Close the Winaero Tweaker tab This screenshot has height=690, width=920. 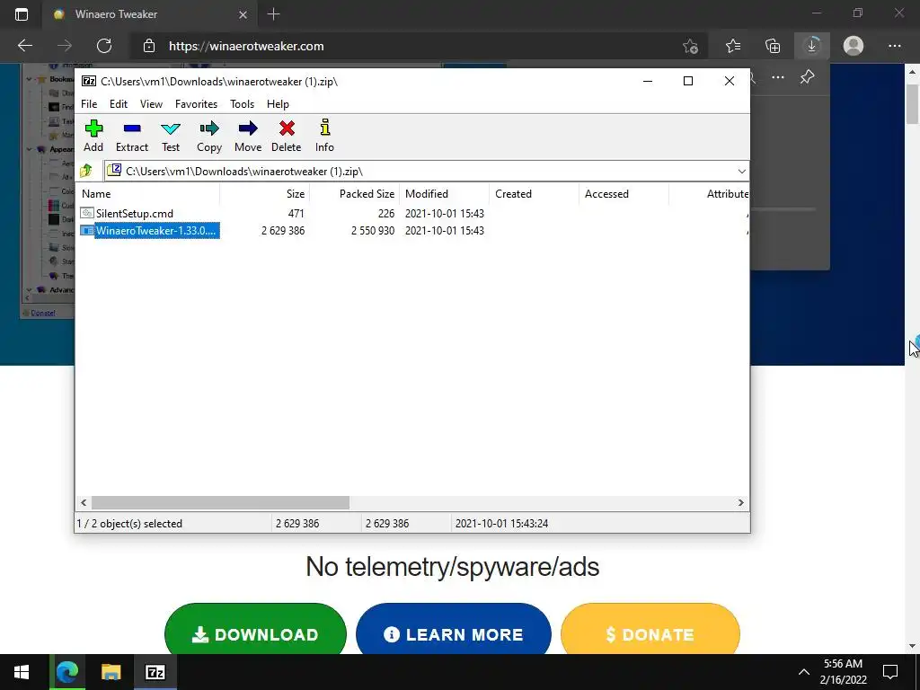[x=243, y=14]
